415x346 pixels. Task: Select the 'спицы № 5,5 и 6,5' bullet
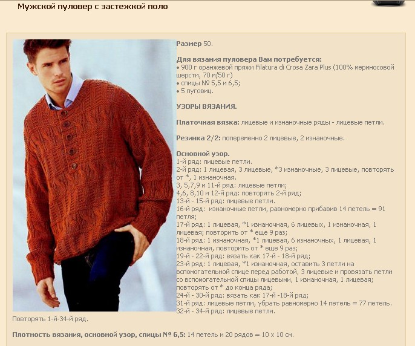tap(208, 83)
